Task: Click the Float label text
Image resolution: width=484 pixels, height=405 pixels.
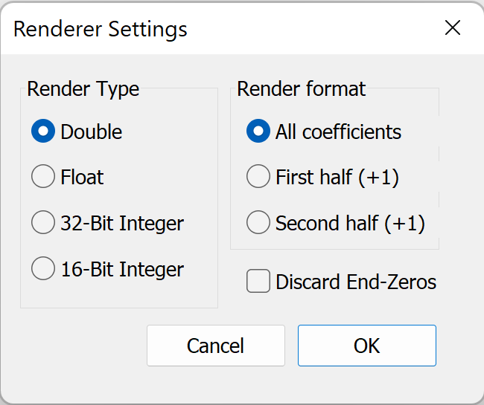Action: 82,177
